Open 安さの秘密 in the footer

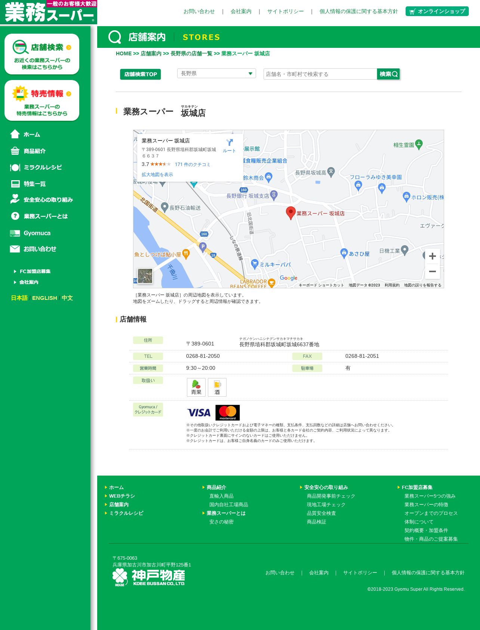click(x=221, y=522)
